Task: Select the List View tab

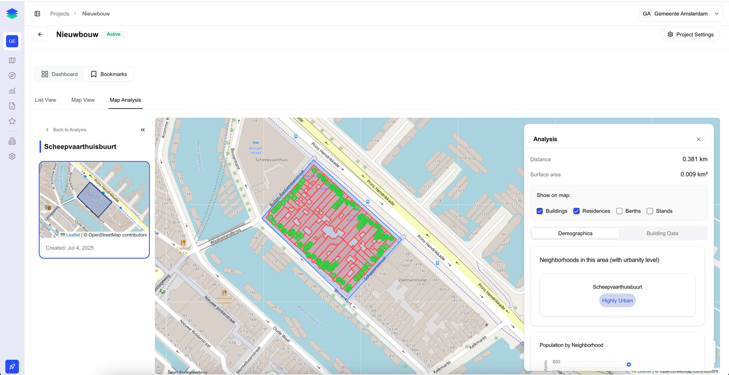Action: 45,100
